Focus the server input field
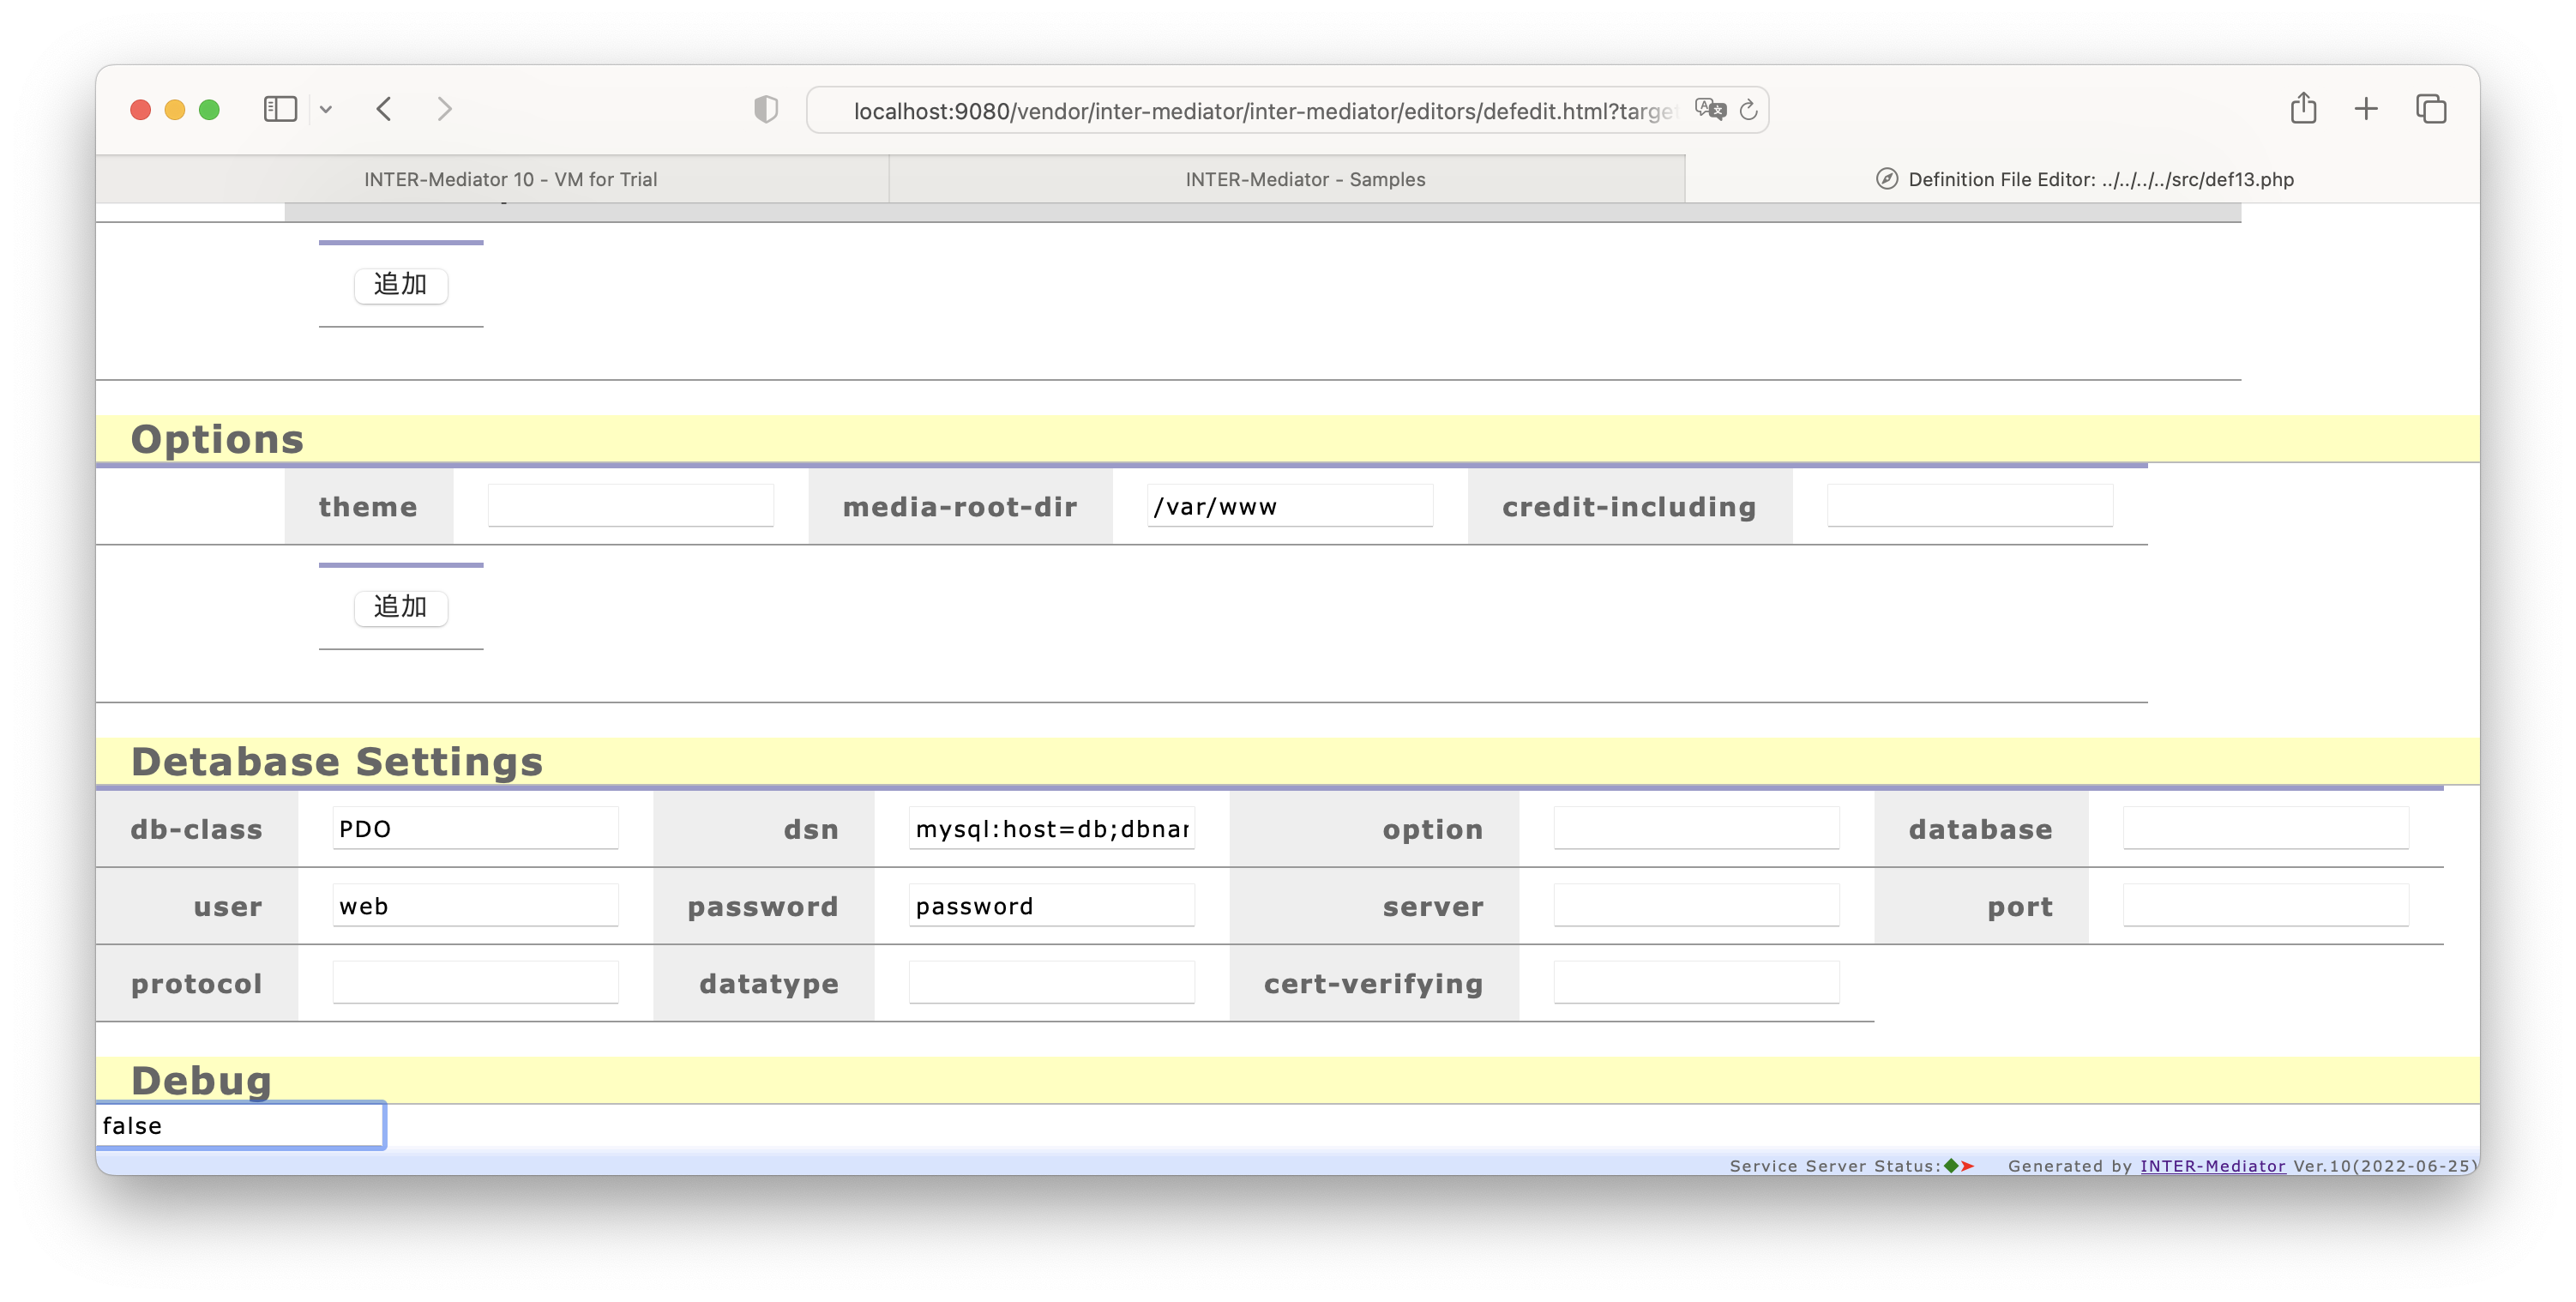2576x1302 pixels. click(x=1696, y=905)
